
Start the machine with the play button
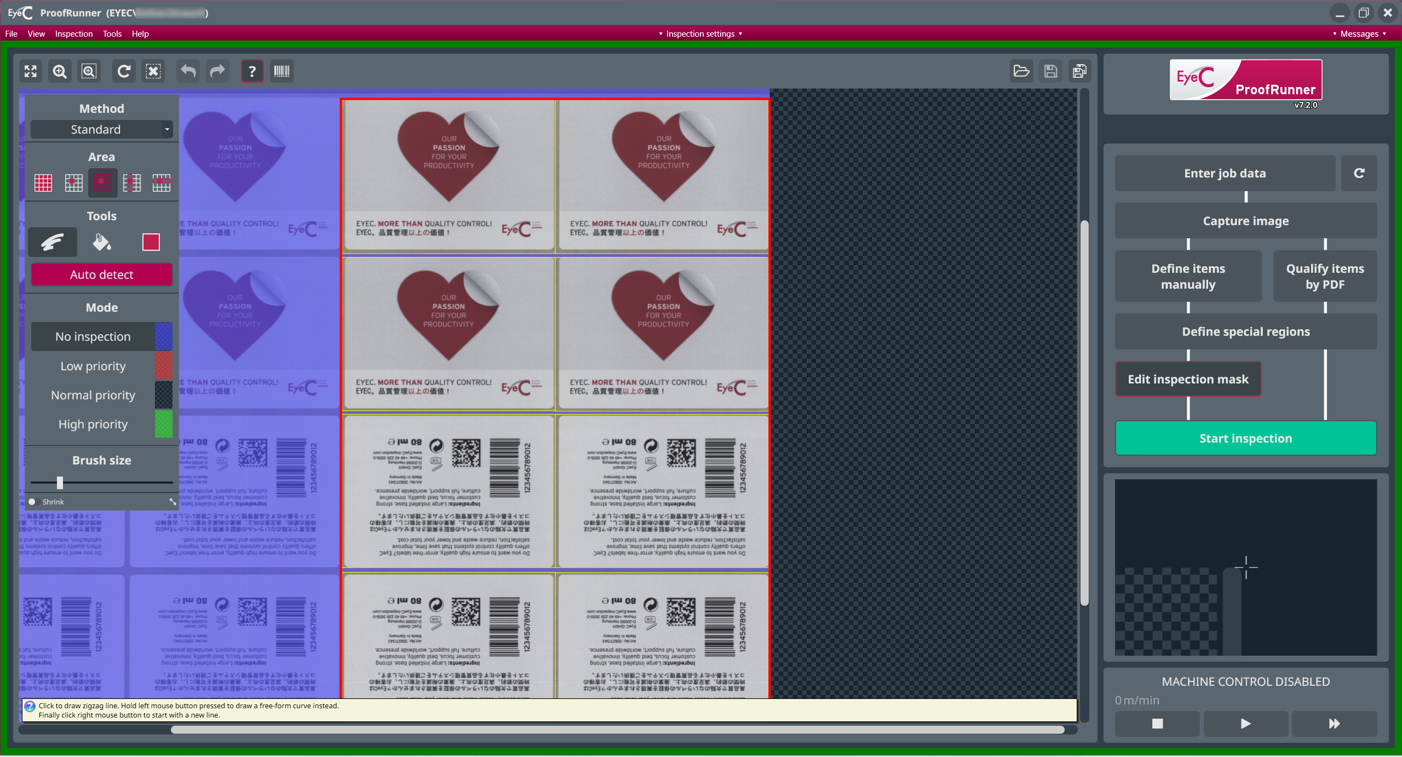click(x=1246, y=724)
